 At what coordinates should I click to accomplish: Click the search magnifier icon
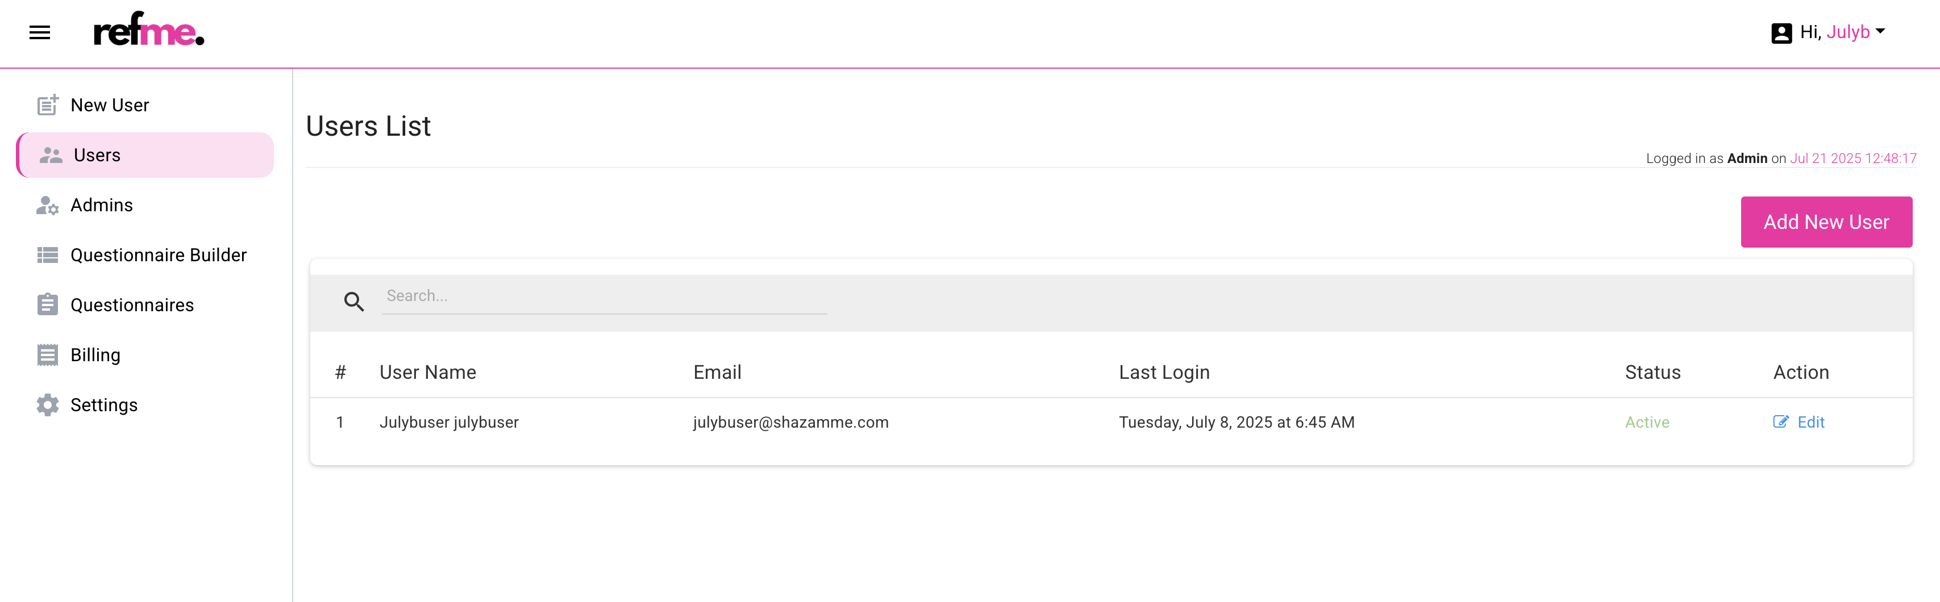click(x=354, y=302)
